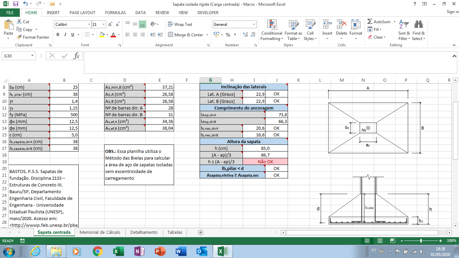The height and width of the screenshot is (258, 459).
Task: Toggle center horizontal alignment
Action: click(135, 35)
